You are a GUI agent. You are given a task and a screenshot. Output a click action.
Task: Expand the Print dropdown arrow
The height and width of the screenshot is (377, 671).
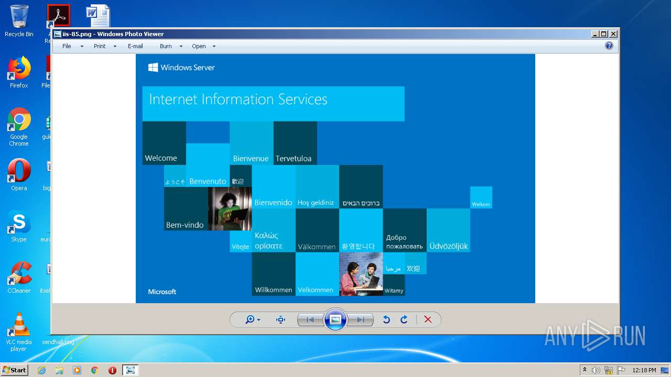pyautogui.click(x=115, y=47)
